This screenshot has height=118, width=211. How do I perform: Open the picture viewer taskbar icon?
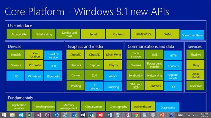[x=145, y=115]
